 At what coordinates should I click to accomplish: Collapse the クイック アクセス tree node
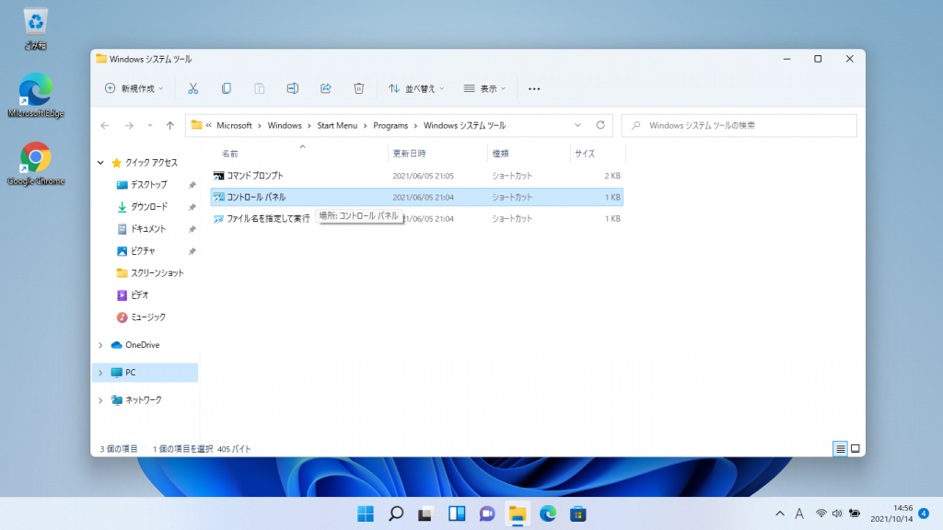[100, 163]
